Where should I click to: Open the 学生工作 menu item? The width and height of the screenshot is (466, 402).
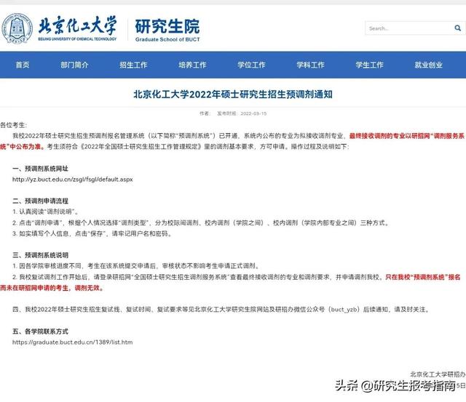369,65
